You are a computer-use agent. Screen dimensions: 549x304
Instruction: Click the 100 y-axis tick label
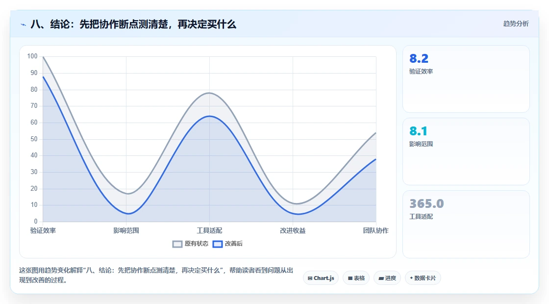pyautogui.click(x=32, y=56)
